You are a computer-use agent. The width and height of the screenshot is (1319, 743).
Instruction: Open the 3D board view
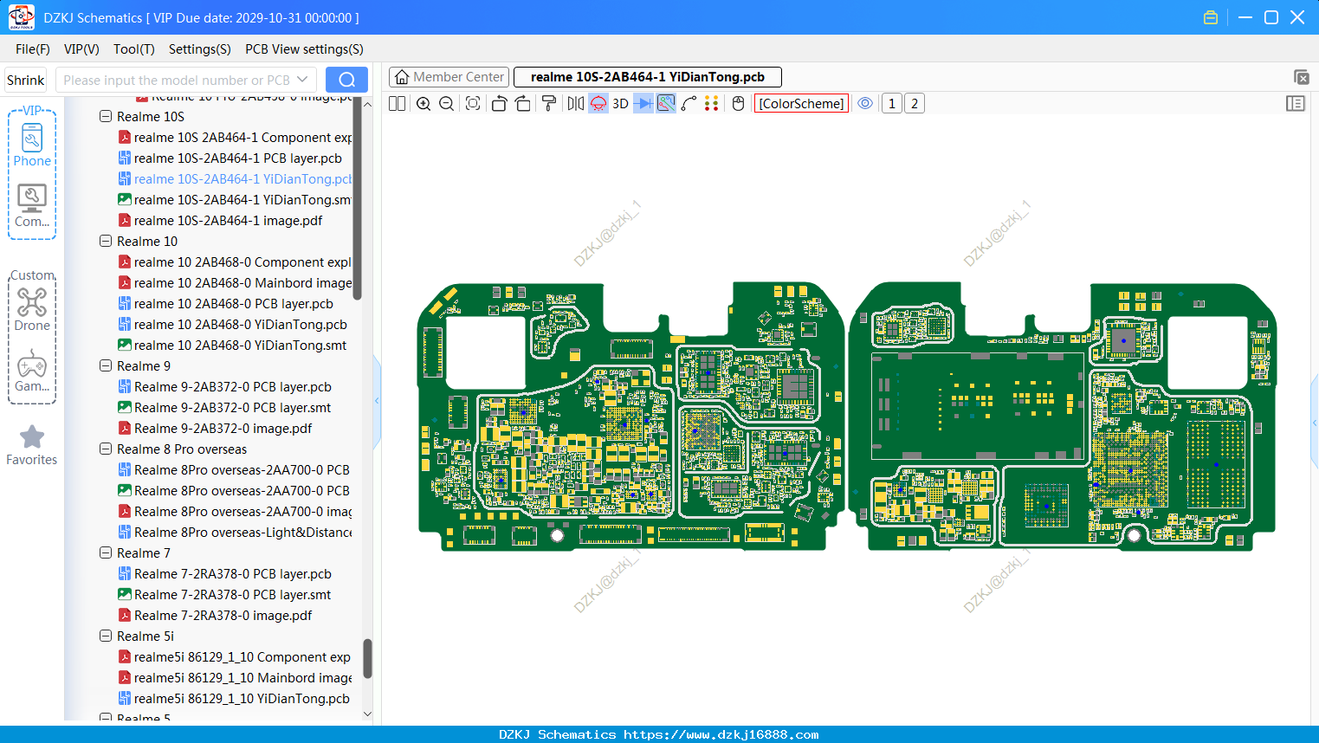[x=620, y=104]
